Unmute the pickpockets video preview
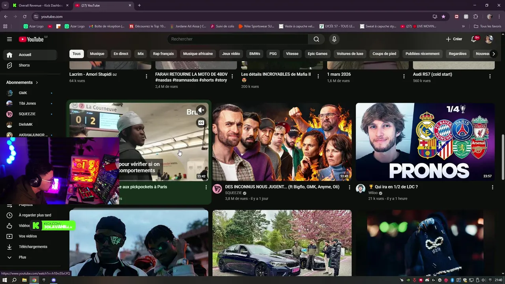The width and height of the screenshot is (505, 284). coord(201,110)
